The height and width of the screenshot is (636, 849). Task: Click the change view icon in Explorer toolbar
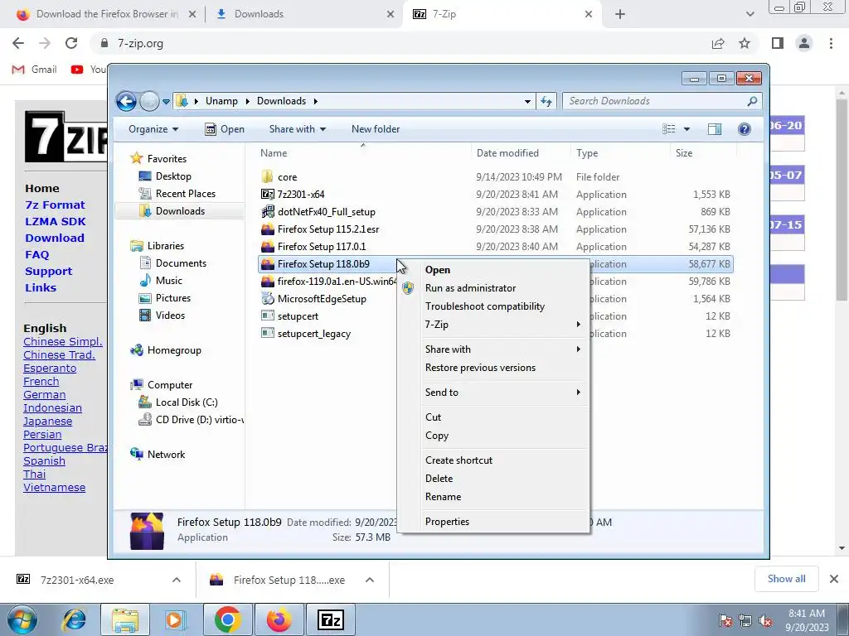point(669,128)
